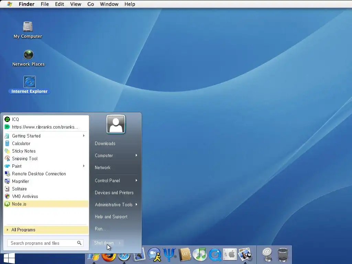Open Remote Desktop Connection
The height and width of the screenshot is (264, 352).
click(x=46, y=174)
